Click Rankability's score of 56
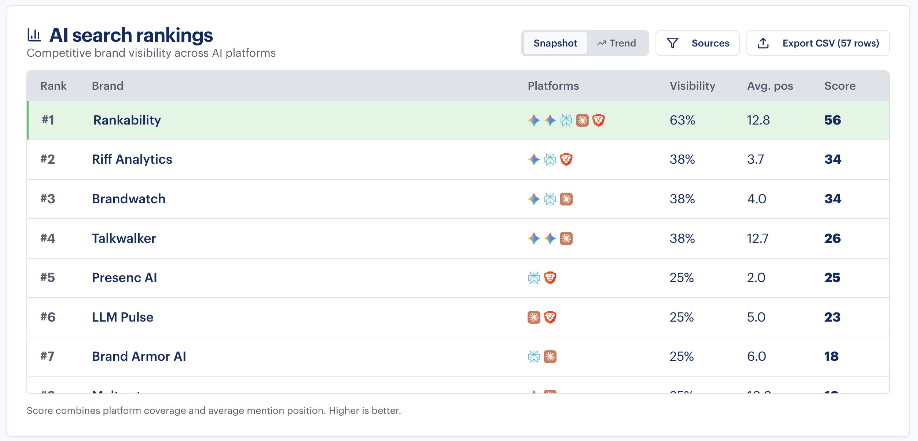Image resolution: width=918 pixels, height=441 pixels. [x=833, y=120]
